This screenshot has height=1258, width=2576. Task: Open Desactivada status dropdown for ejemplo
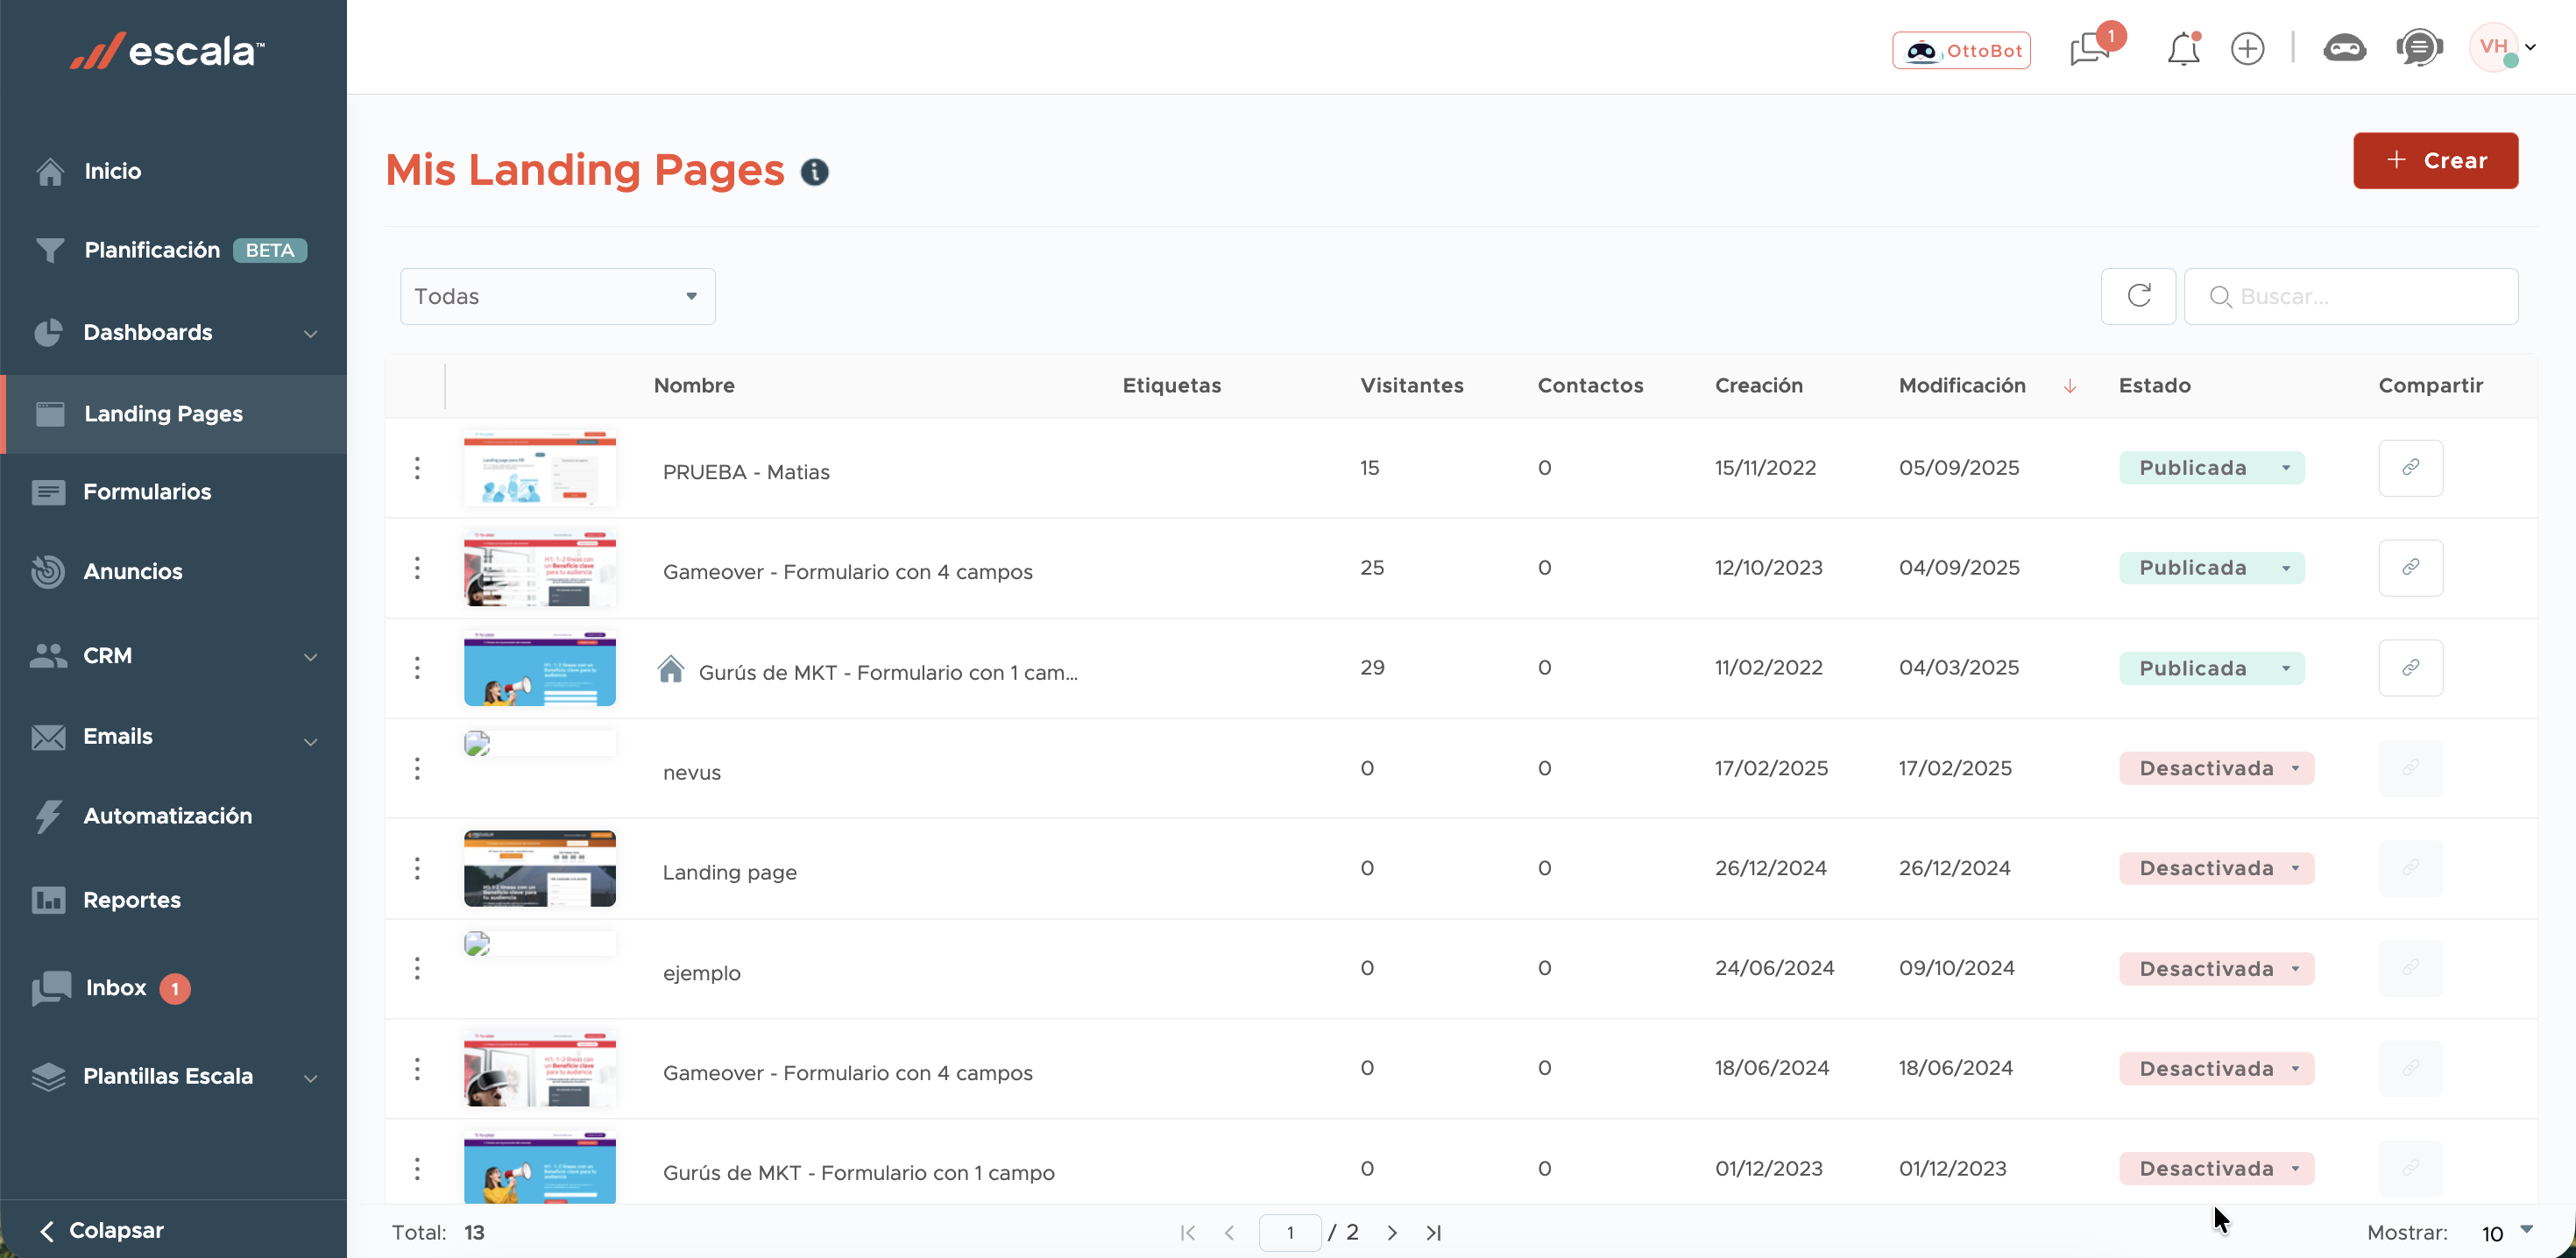point(2216,968)
